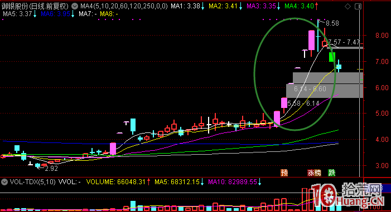Click the 7.57 - 7.47 gap label

[x=344, y=42]
